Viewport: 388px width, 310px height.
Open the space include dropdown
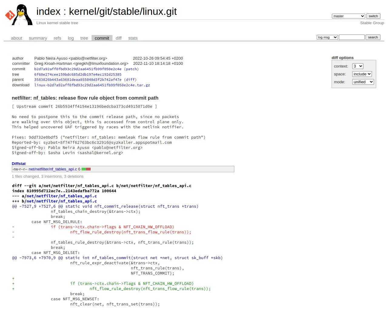362,74
